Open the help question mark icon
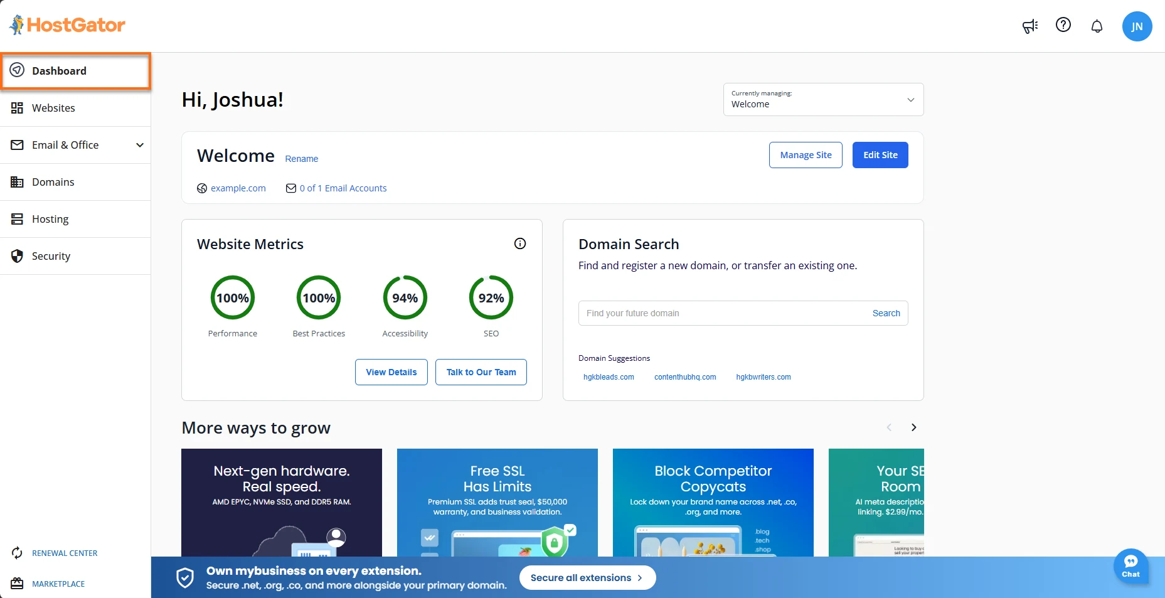The image size is (1165, 598). pyautogui.click(x=1063, y=25)
